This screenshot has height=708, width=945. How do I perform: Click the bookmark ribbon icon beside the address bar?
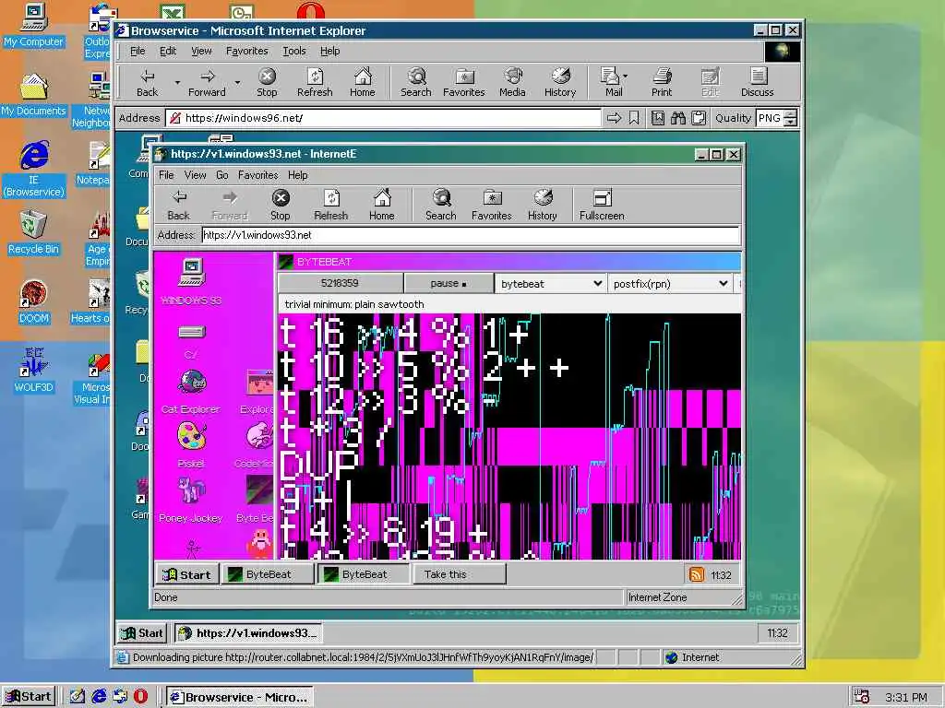click(634, 118)
